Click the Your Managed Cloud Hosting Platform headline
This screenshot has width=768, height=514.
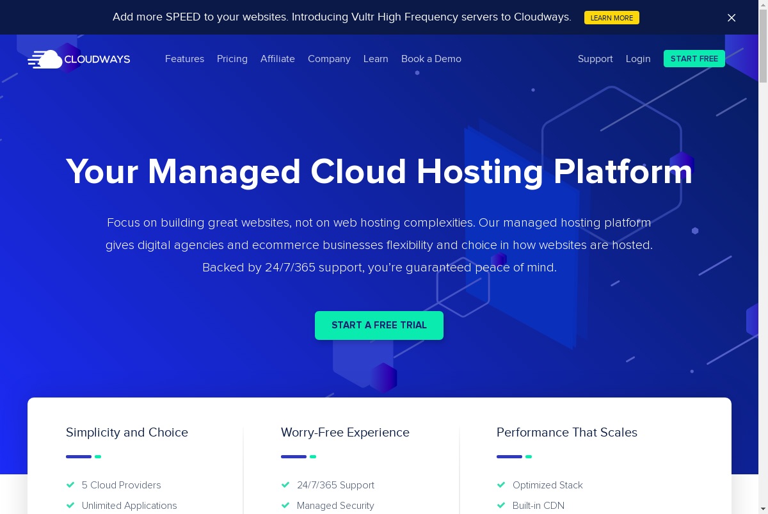click(x=380, y=172)
